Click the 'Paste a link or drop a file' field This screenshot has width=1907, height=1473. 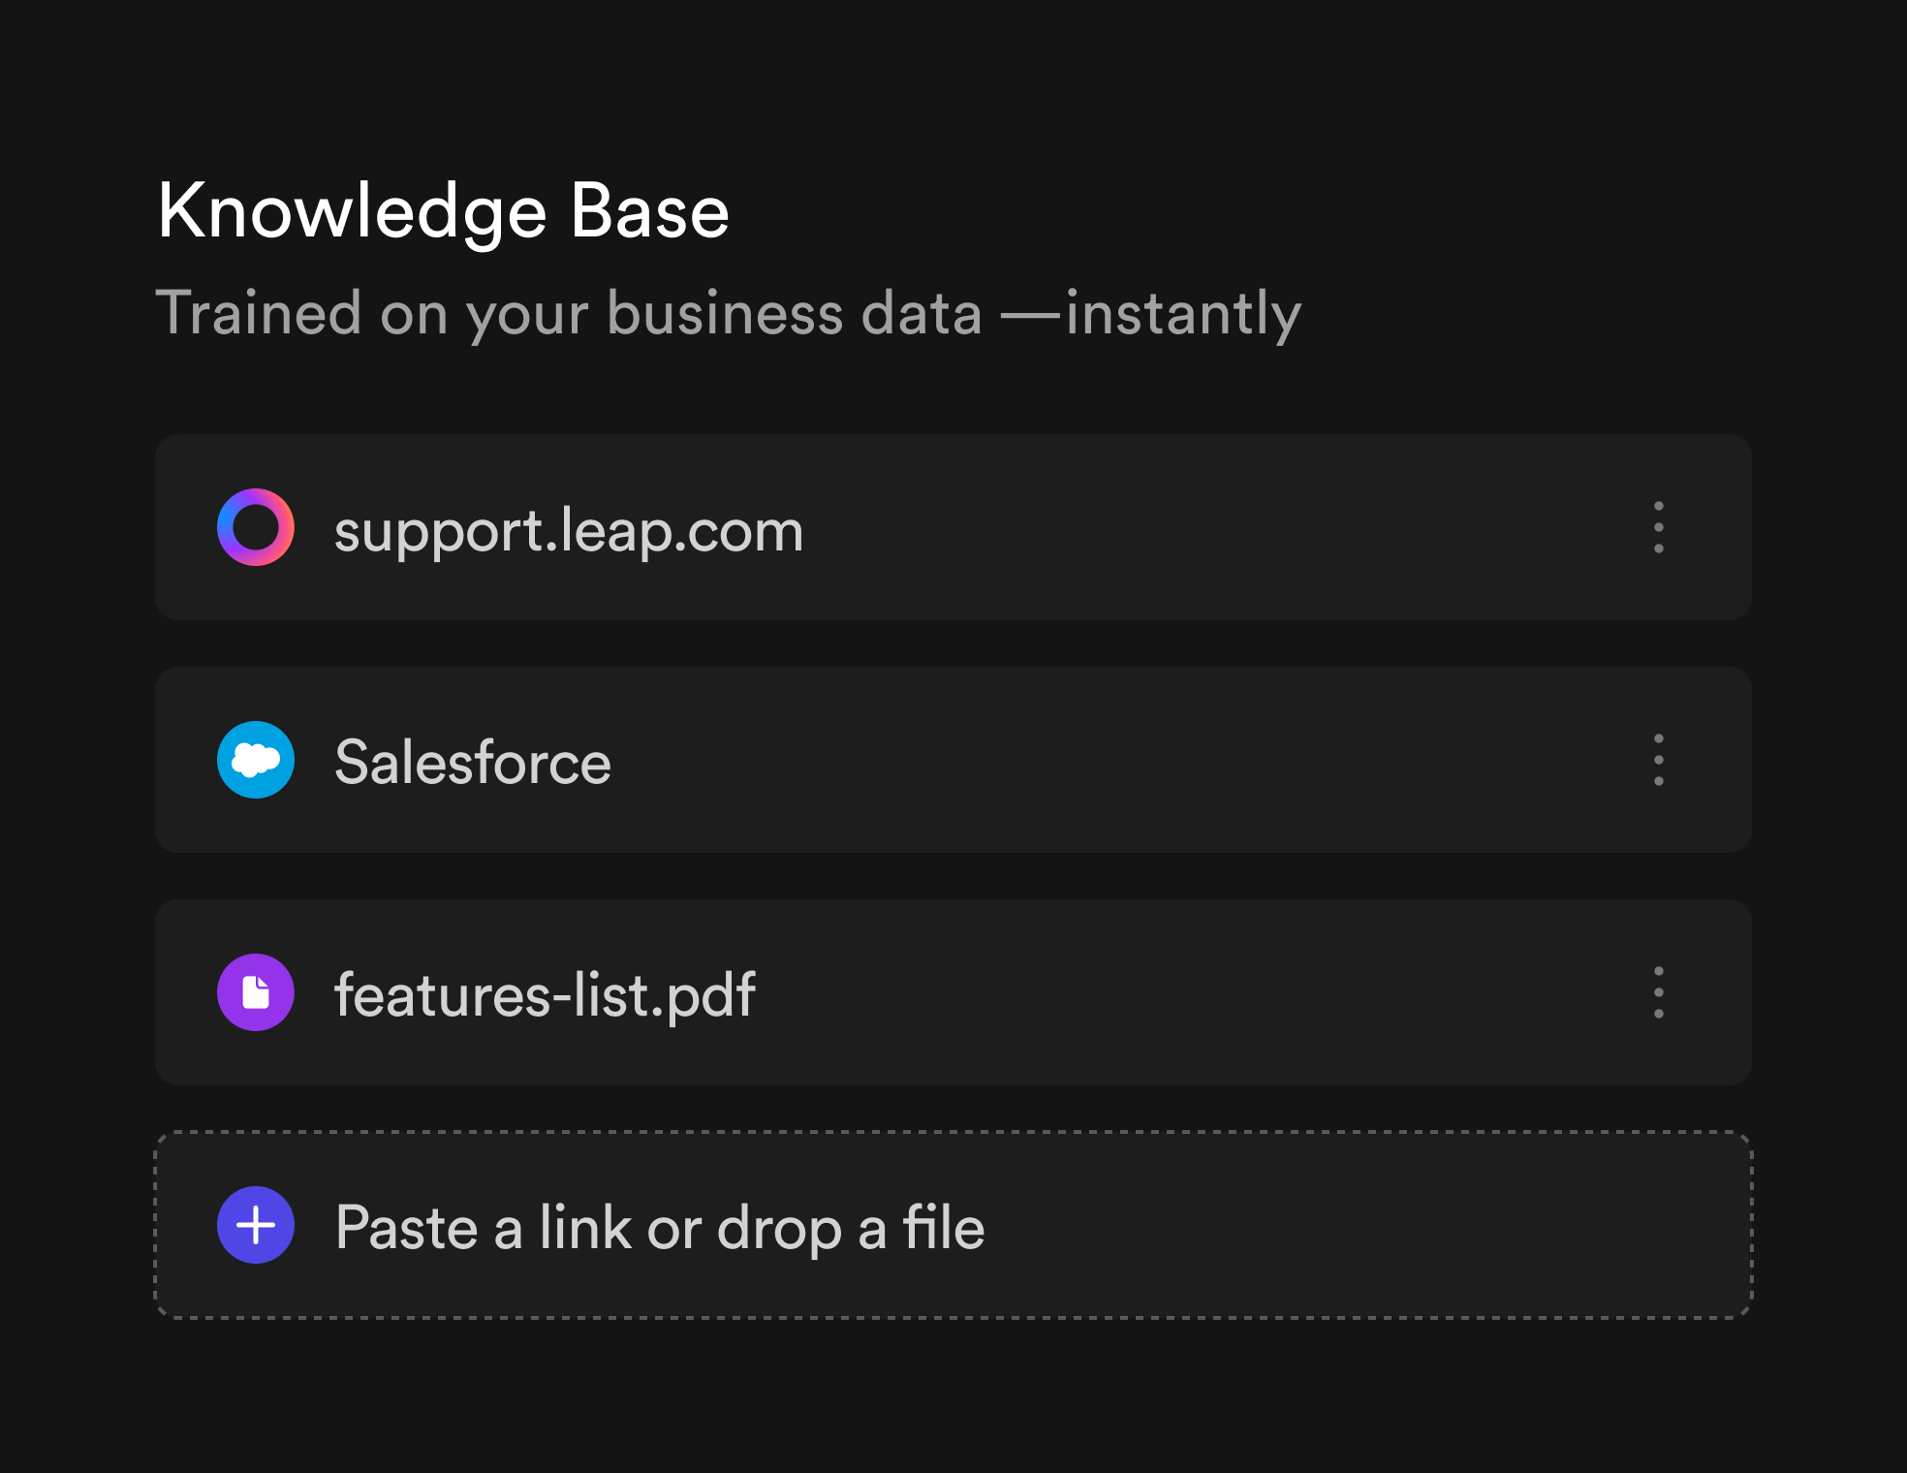point(953,1225)
